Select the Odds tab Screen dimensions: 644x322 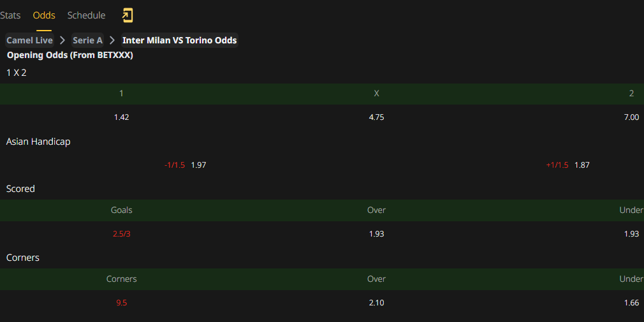[x=44, y=15]
